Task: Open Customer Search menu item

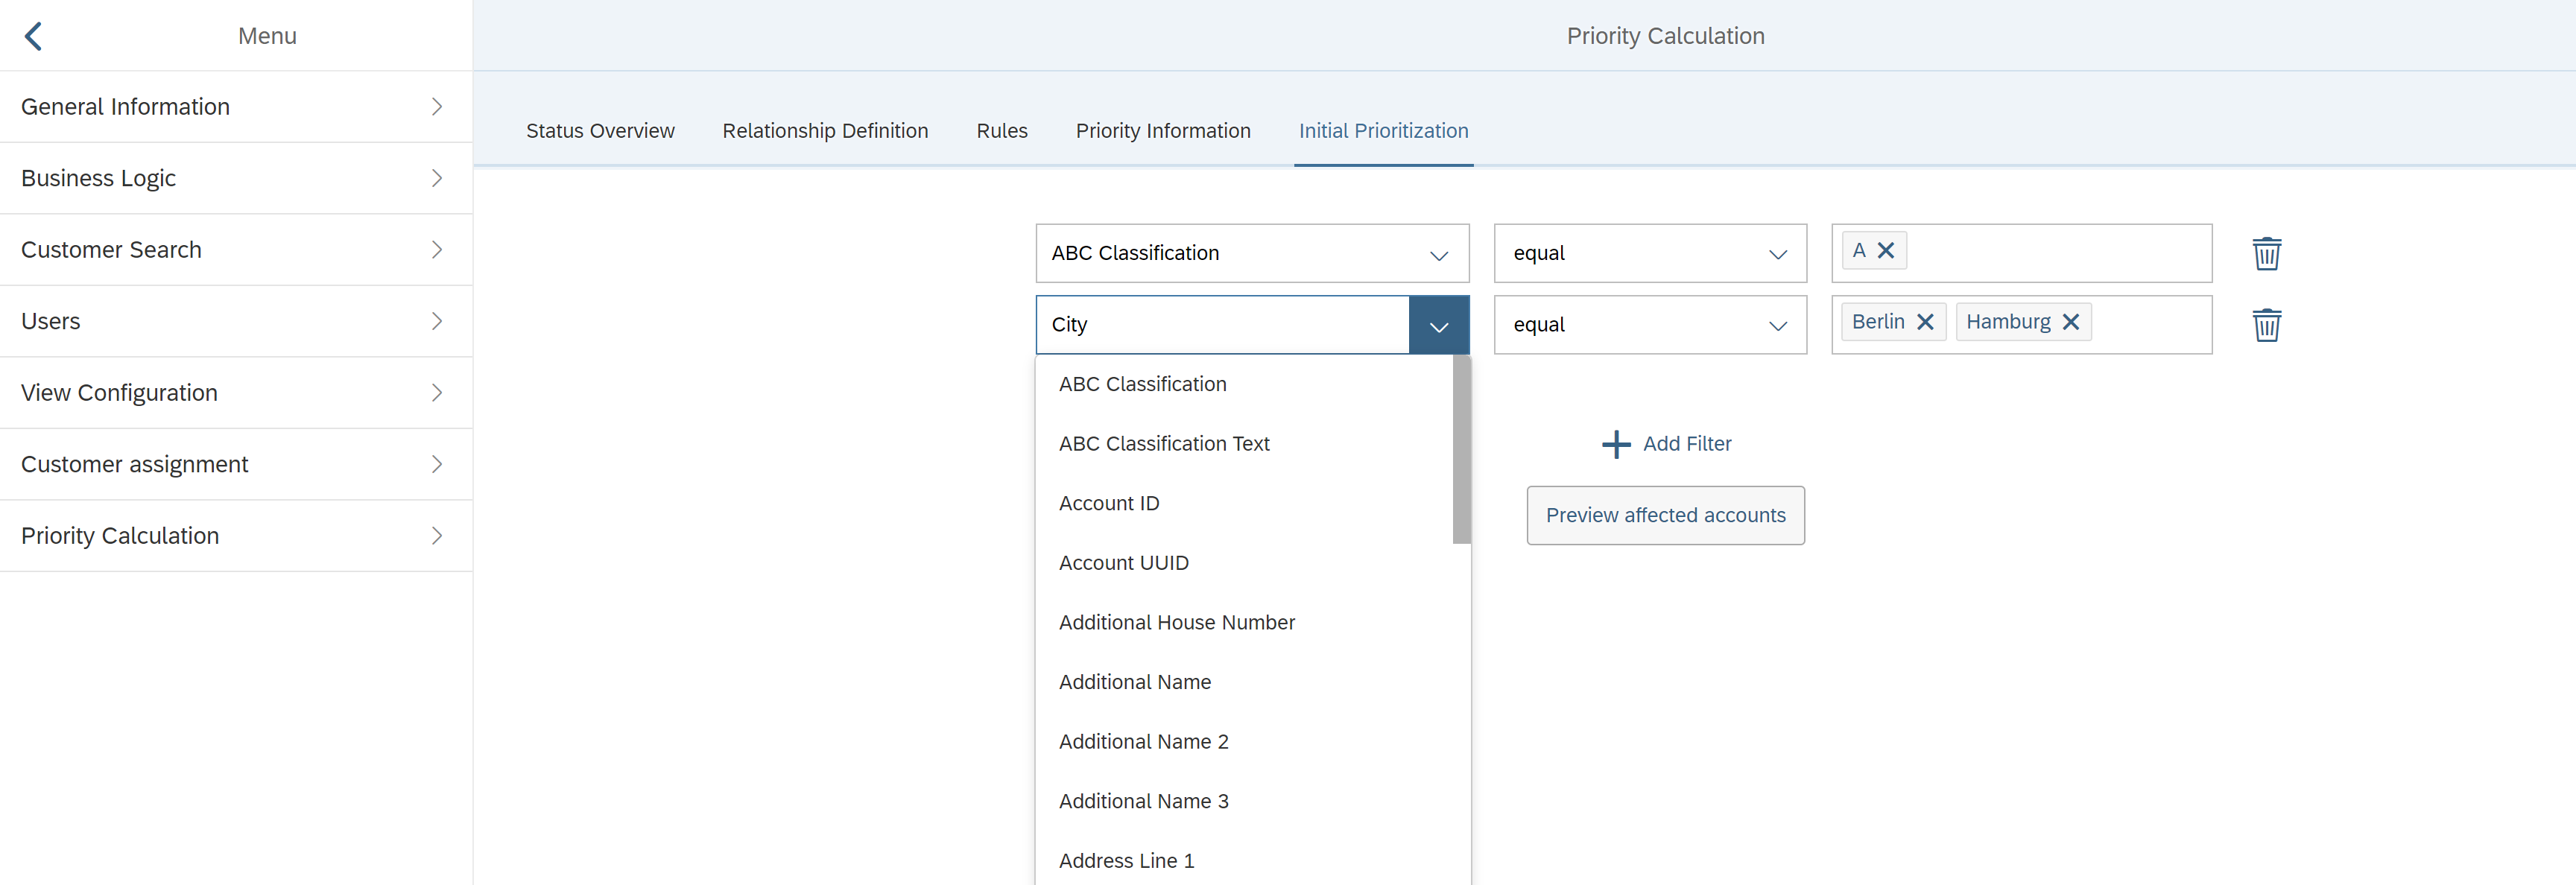Action: click(236, 250)
